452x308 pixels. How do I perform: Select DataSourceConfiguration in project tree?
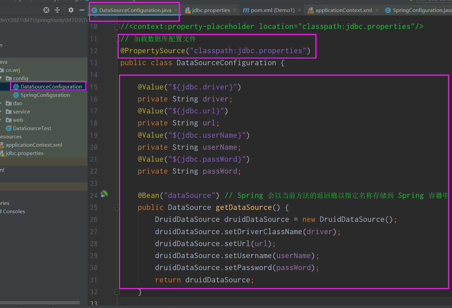51,87
